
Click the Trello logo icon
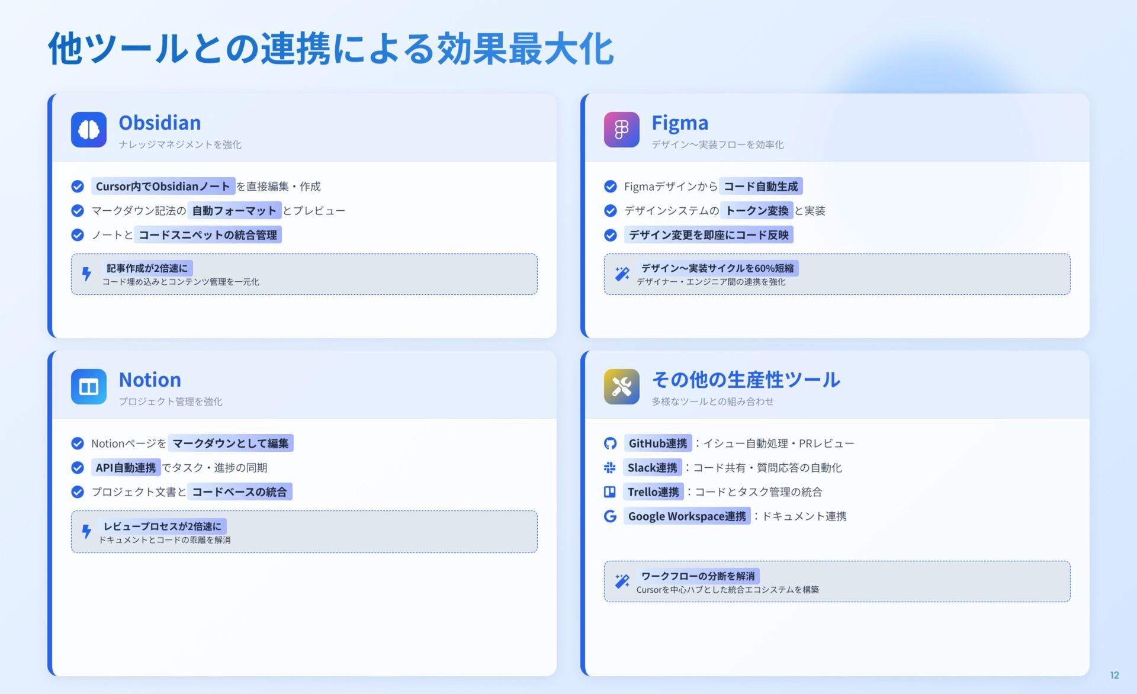point(610,492)
